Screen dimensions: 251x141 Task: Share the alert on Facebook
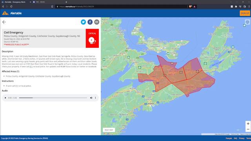tap(90, 22)
